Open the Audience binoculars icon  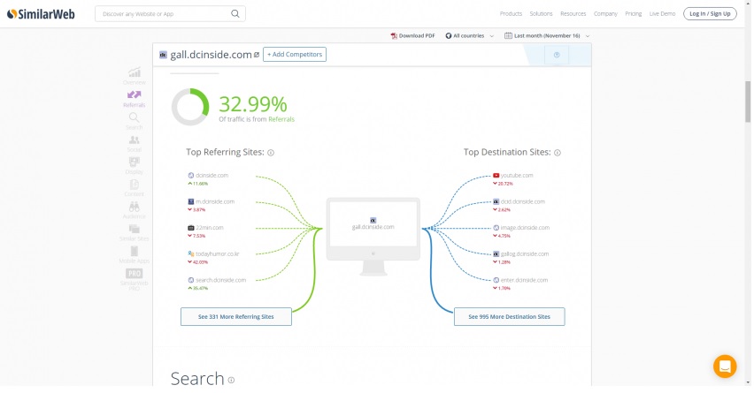(135, 206)
